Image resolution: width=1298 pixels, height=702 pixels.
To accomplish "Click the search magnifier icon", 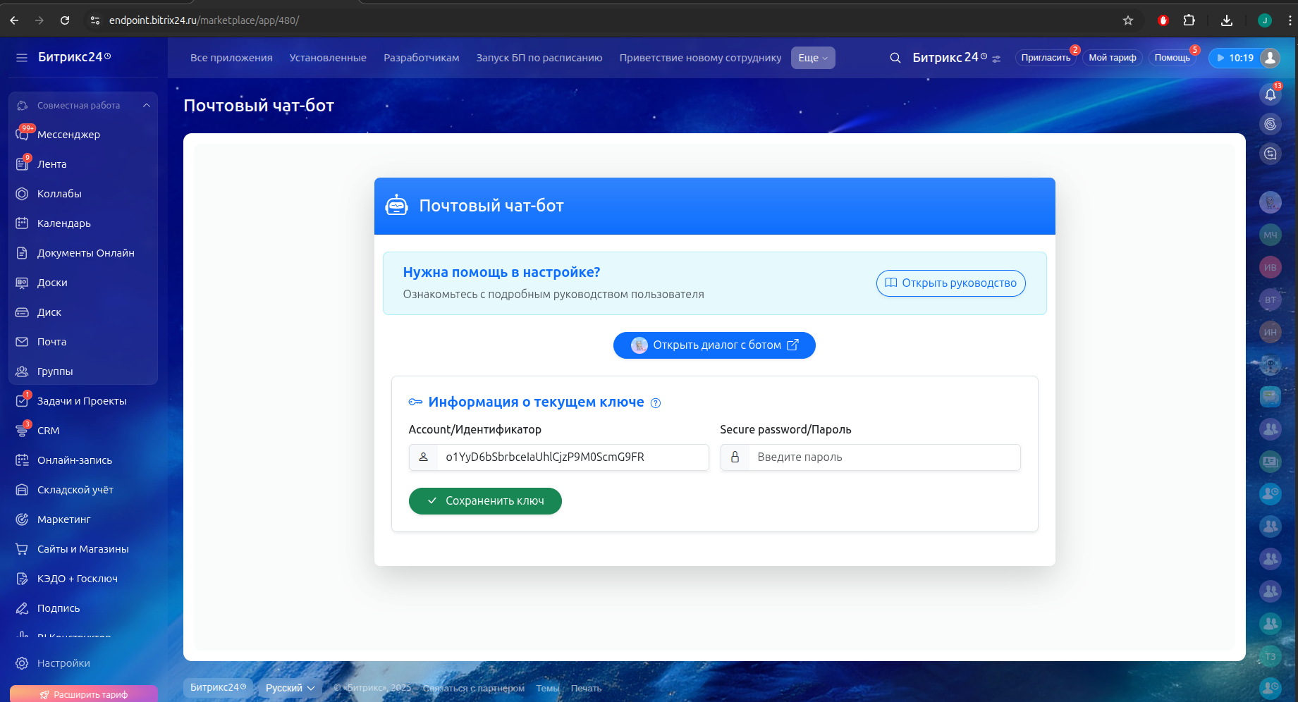I will point(895,58).
